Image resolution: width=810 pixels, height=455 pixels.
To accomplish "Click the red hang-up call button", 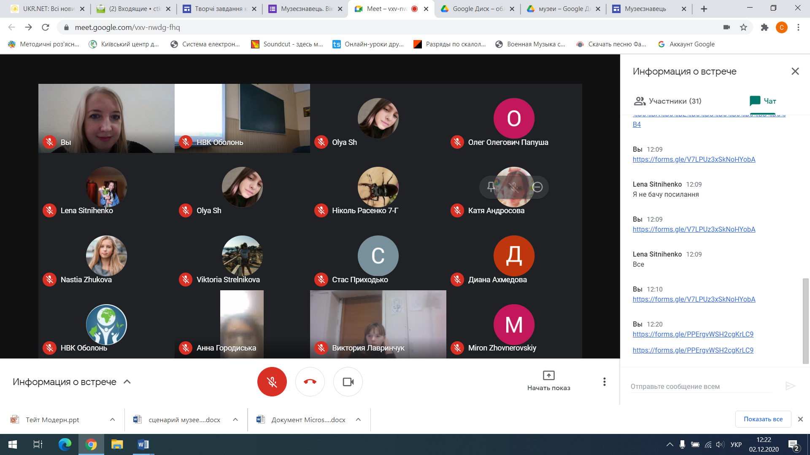I will pos(310,382).
